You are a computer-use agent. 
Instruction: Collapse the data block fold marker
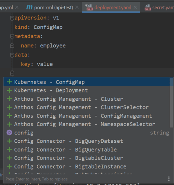coord(12,55)
